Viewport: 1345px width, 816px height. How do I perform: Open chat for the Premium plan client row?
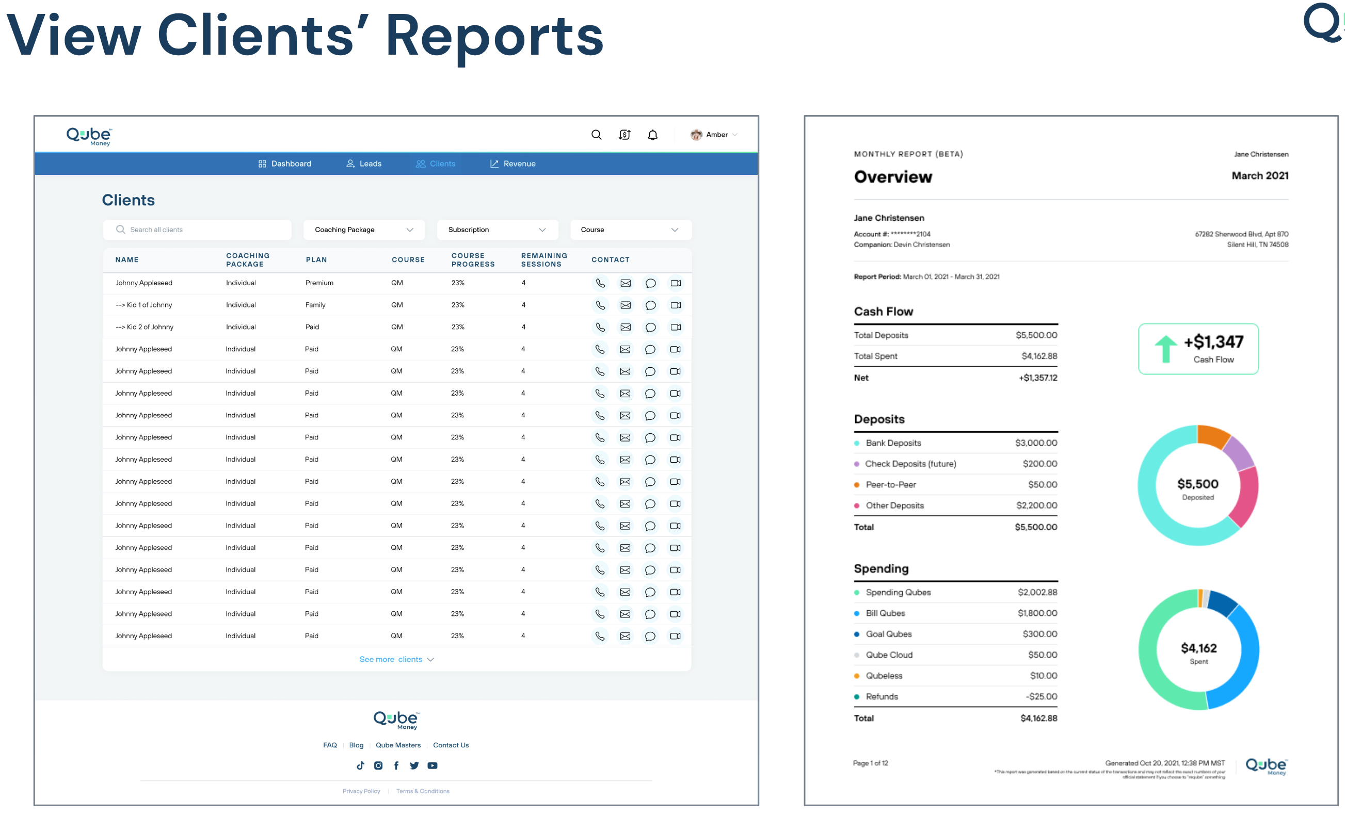pyautogui.click(x=650, y=283)
